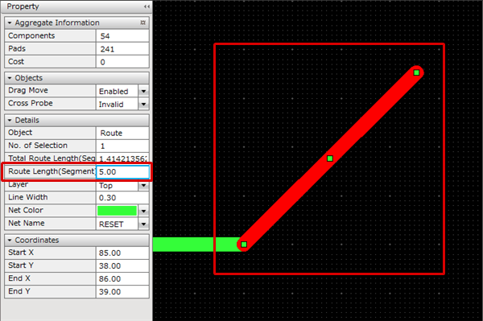Click the Route Length(Segment) input field
The width and height of the screenshot is (483, 321).
tap(123, 171)
